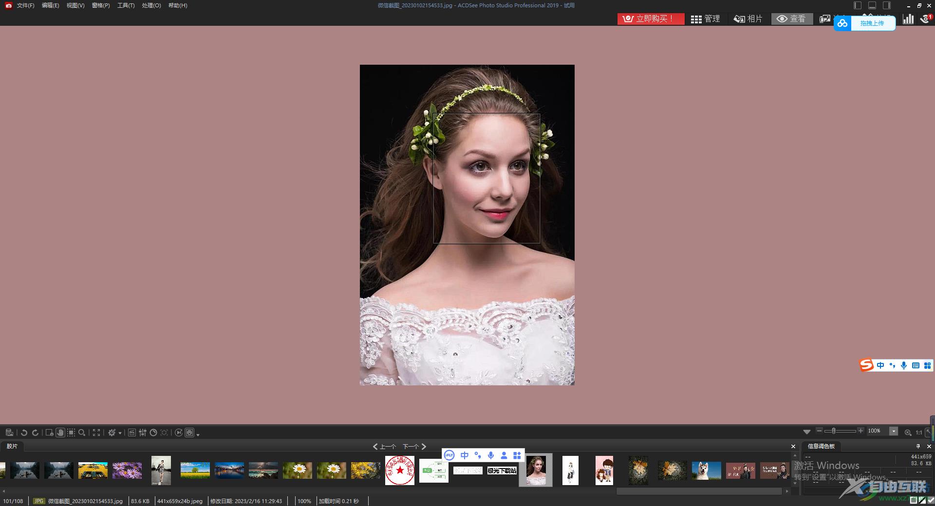935x506 pixels.
Task: Open red stamp seal thumbnail
Action: 400,470
